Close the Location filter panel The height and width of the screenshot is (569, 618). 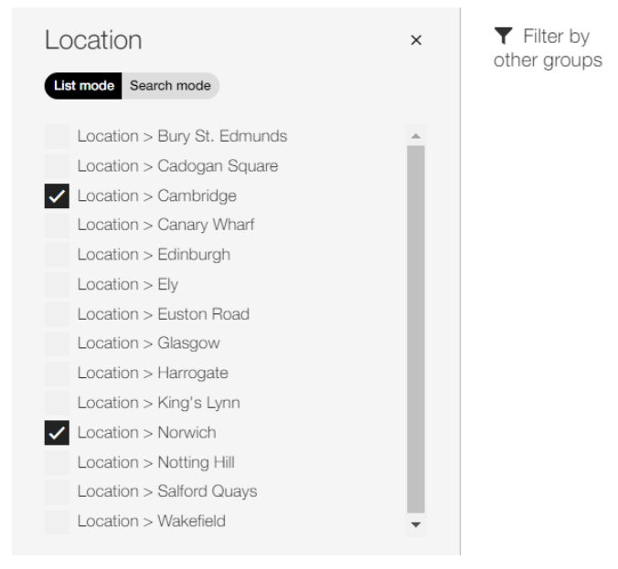(x=416, y=40)
